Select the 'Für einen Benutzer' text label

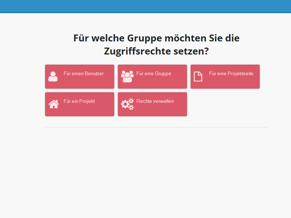(84, 74)
